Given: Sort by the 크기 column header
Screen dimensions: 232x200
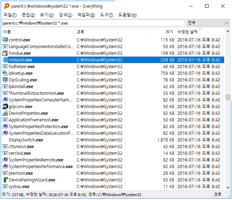Looking at the screenshot, I should (x=162, y=32).
